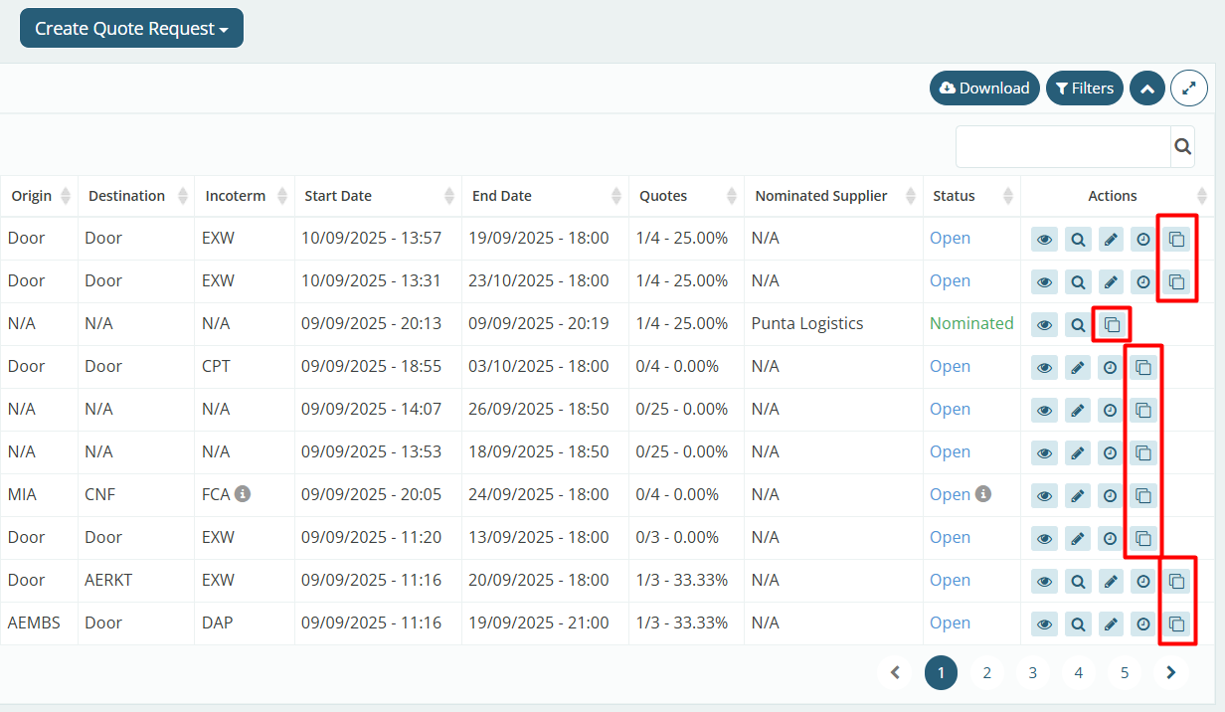Collapse the panel using the up chevron
1225x712 pixels.
pos(1146,89)
